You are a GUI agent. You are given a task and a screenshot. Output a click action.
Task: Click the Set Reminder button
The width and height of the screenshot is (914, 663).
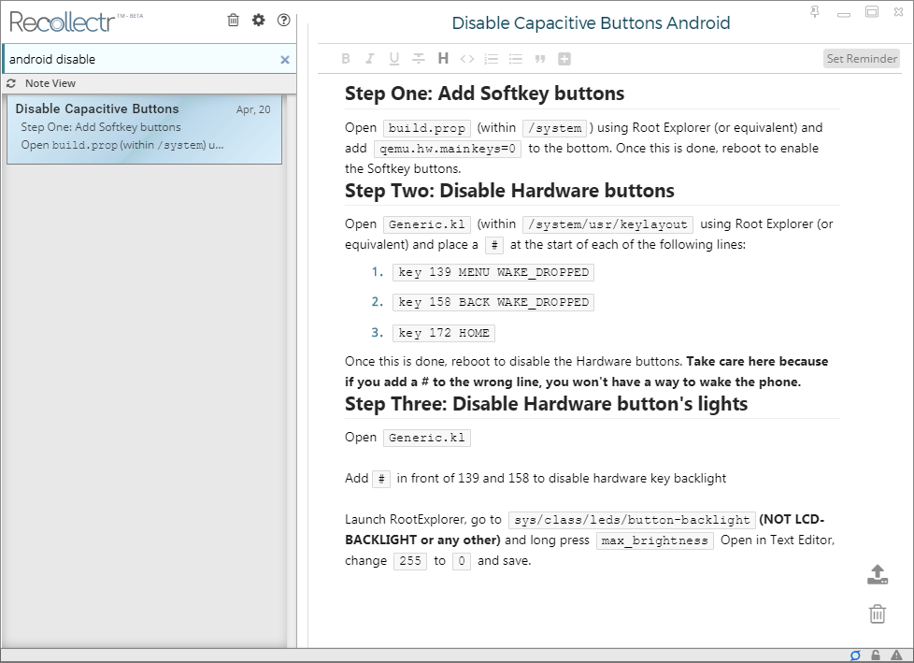(x=862, y=58)
